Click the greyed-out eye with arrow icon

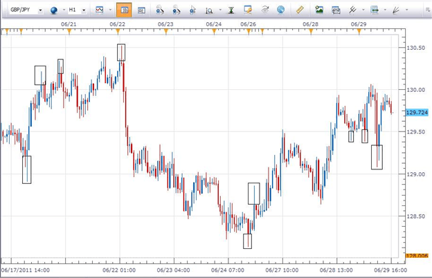tap(265, 10)
